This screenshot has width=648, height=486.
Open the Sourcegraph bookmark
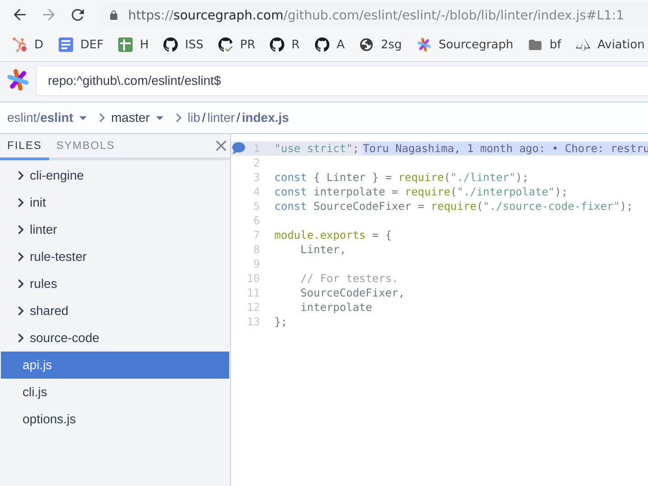click(465, 44)
